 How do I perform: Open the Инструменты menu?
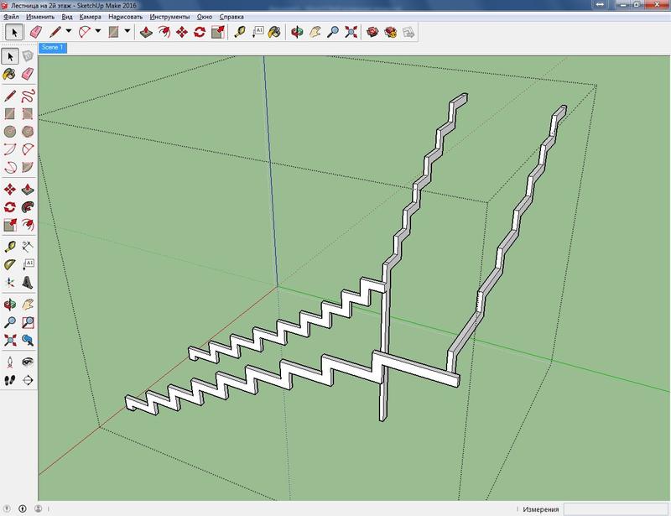[169, 17]
